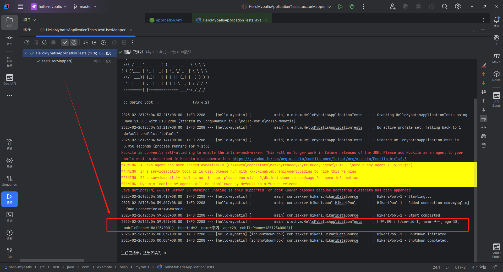Screen dimensions: 503x272
Task: Open the test history clock icon
Action: [103, 42]
